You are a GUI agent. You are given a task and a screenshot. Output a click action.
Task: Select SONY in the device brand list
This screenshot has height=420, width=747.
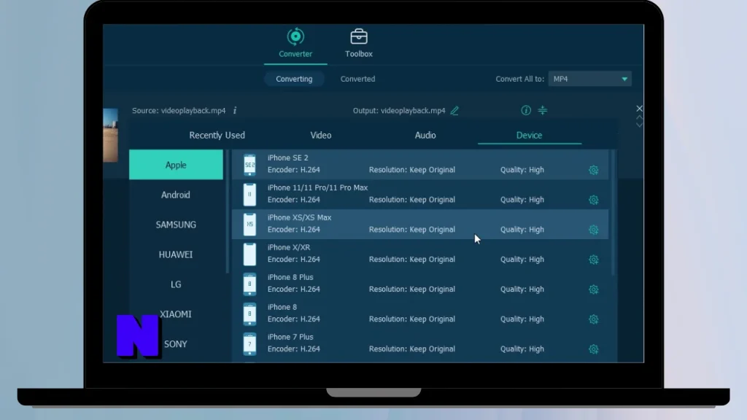(176, 344)
